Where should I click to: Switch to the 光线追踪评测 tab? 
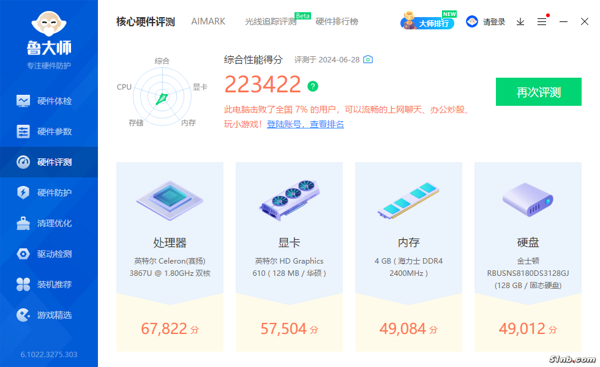[x=271, y=22]
